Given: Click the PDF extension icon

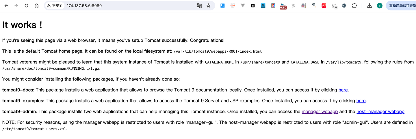Looking at the screenshot, I should (233, 5).
